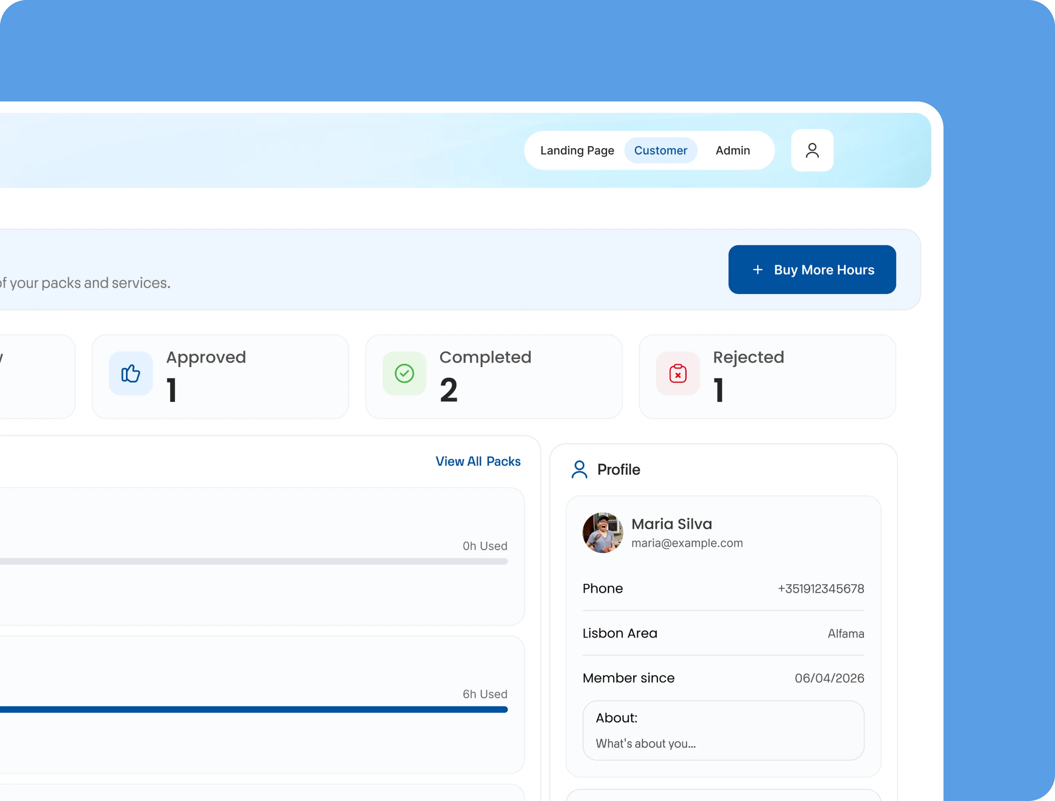Click the Lisbon Area label
Image resolution: width=1055 pixels, height=801 pixels.
(x=620, y=633)
